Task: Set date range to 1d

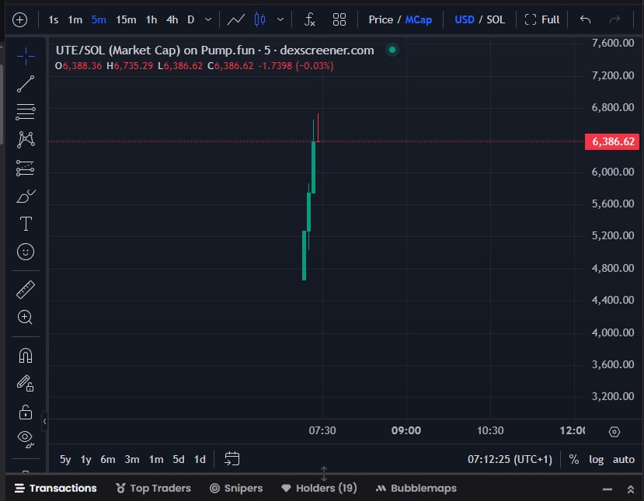Action: [x=200, y=459]
